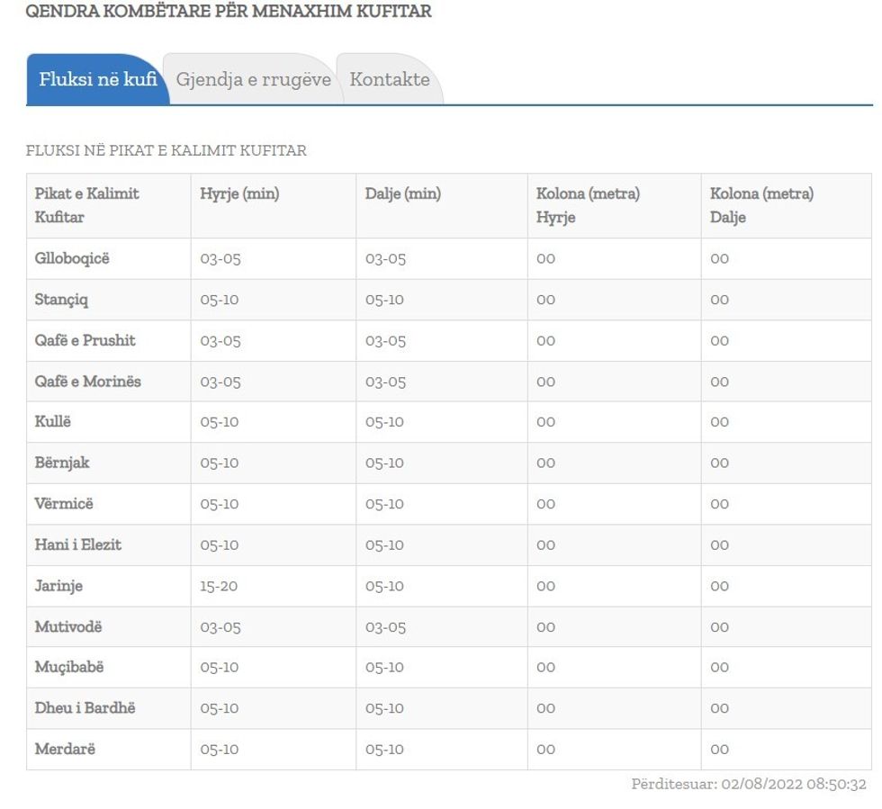
Task: Select the Dalje (min) column header
Action: pyautogui.click(x=402, y=193)
